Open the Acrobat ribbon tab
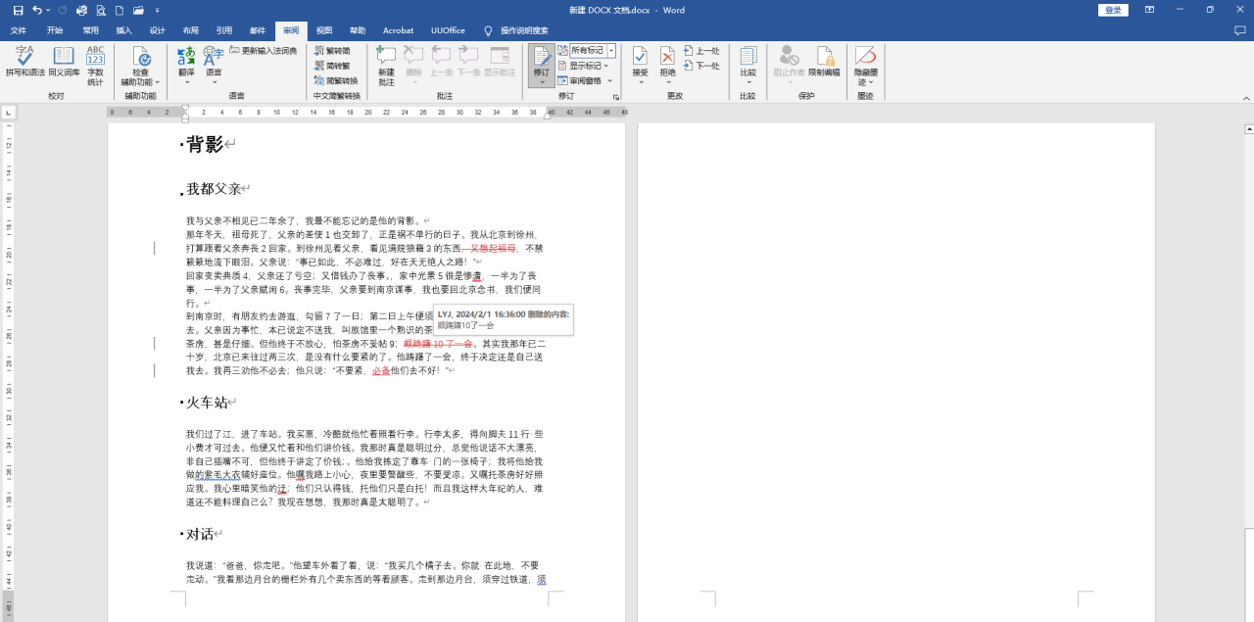The width and height of the screenshot is (1254, 622). tap(398, 30)
